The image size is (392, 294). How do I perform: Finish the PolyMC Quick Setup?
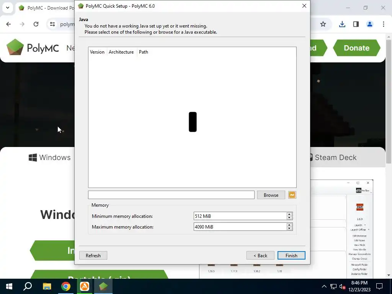tap(291, 255)
